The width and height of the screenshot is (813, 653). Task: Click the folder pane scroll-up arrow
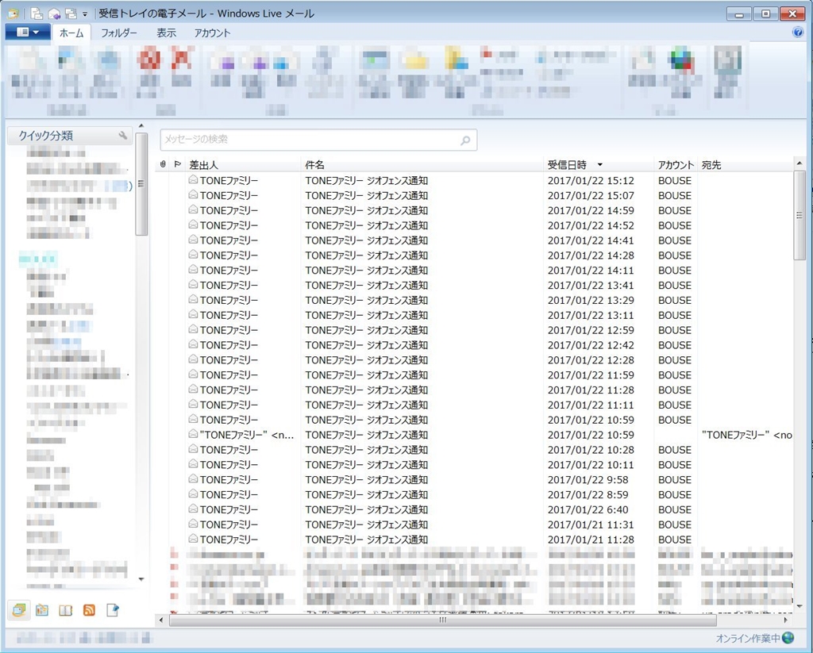(141, 126)
